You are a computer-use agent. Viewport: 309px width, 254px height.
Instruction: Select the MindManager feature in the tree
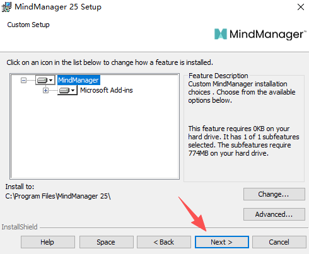(x=79, y=80)
